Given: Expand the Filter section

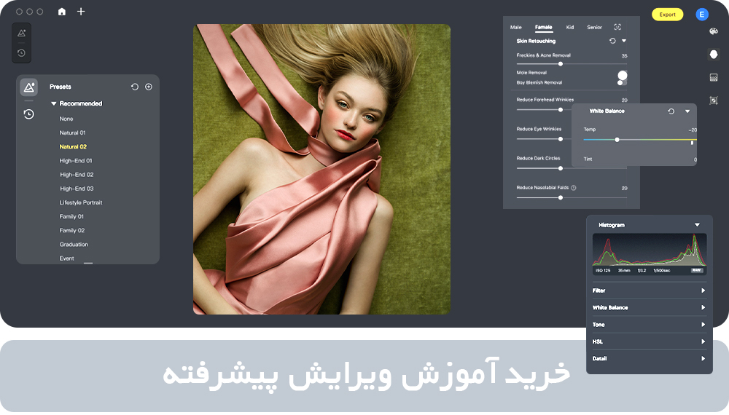Looking at the screenshot, I should [x=703, y=290].
